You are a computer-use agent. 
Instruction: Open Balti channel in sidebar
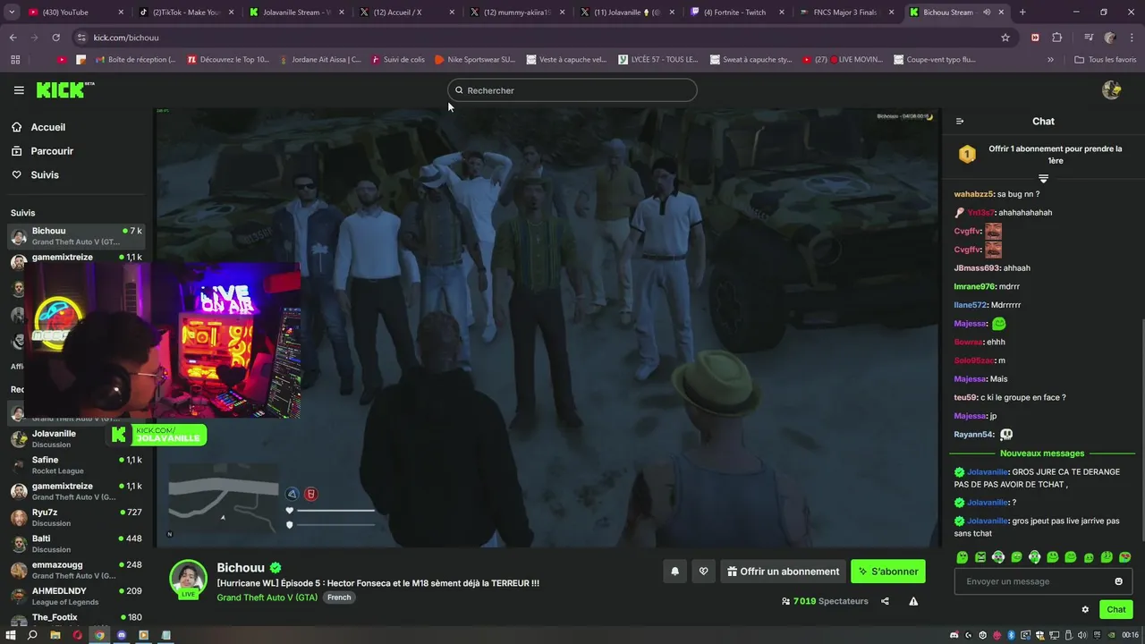pyautogui.click(x=76, y=544)
